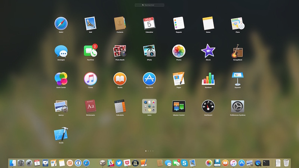Viewport: 299px width, 168px height.
Task: Open Terminal in the Dock
Action: tap(266, 163)
